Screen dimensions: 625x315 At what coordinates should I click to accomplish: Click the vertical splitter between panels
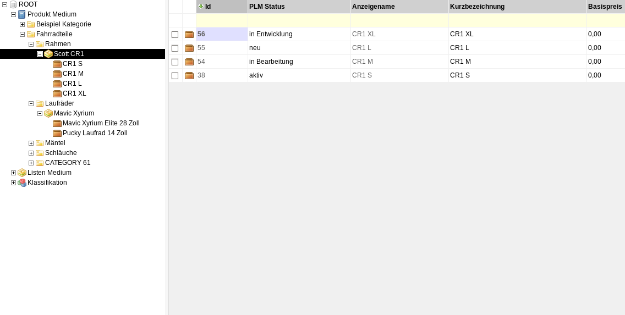coord(168,157)
